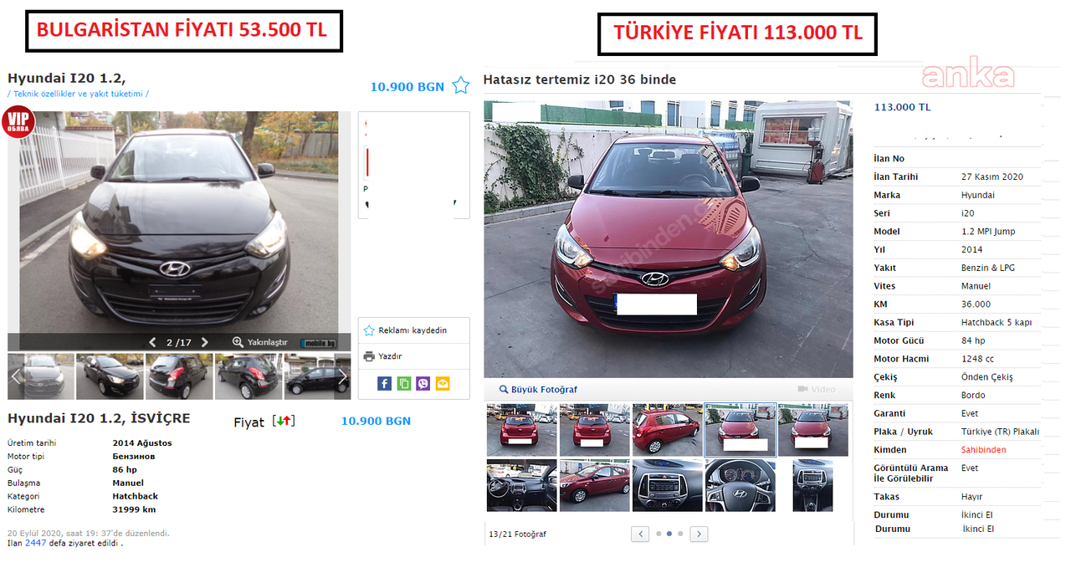Click price change arrows icon beside Fiyat
The image size is (1071, 583).
pyautogui.click(x=284, y=421)
